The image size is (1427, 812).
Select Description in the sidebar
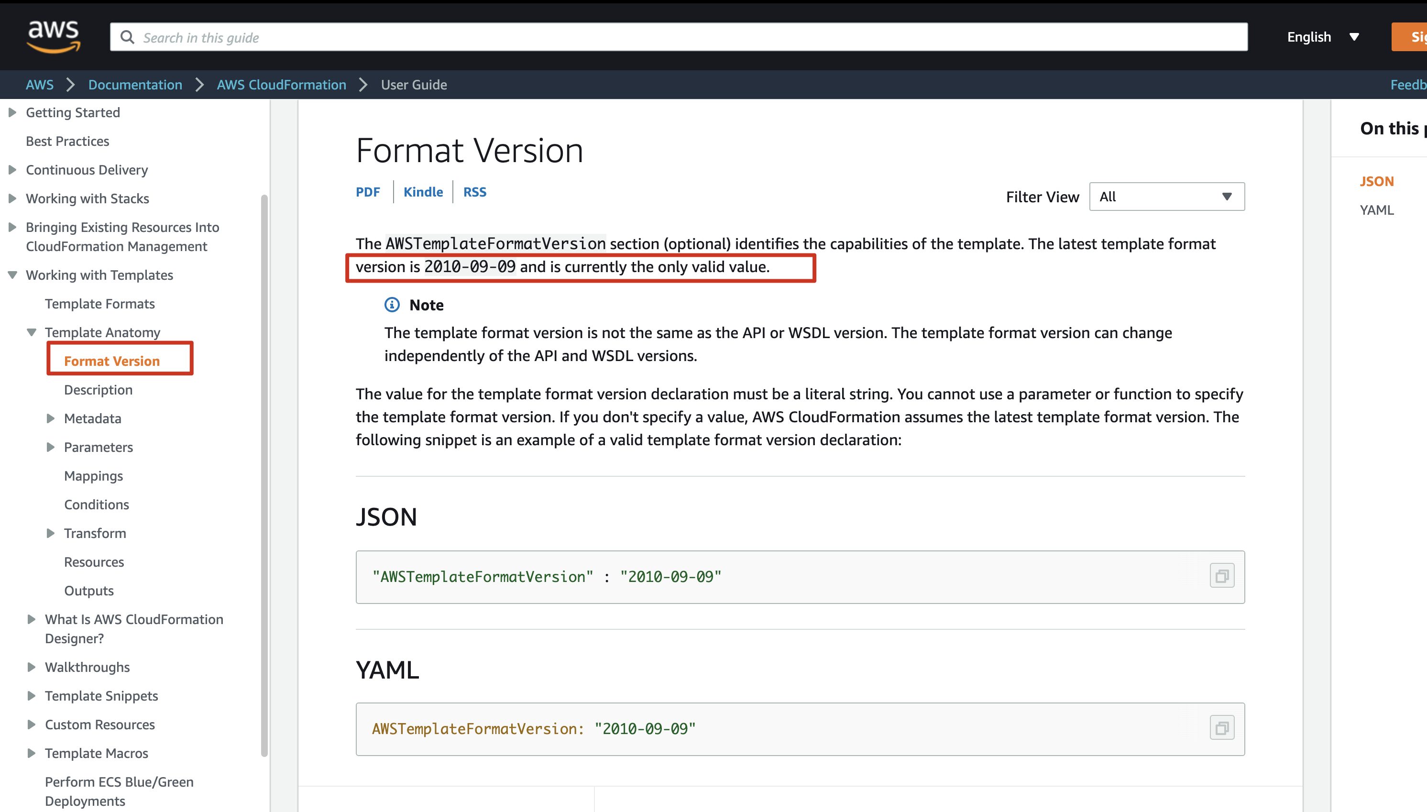click(98, 390)
